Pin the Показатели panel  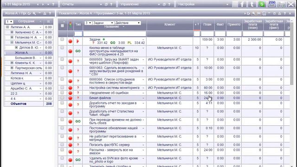pyautogui.click(x=279, y=13)
